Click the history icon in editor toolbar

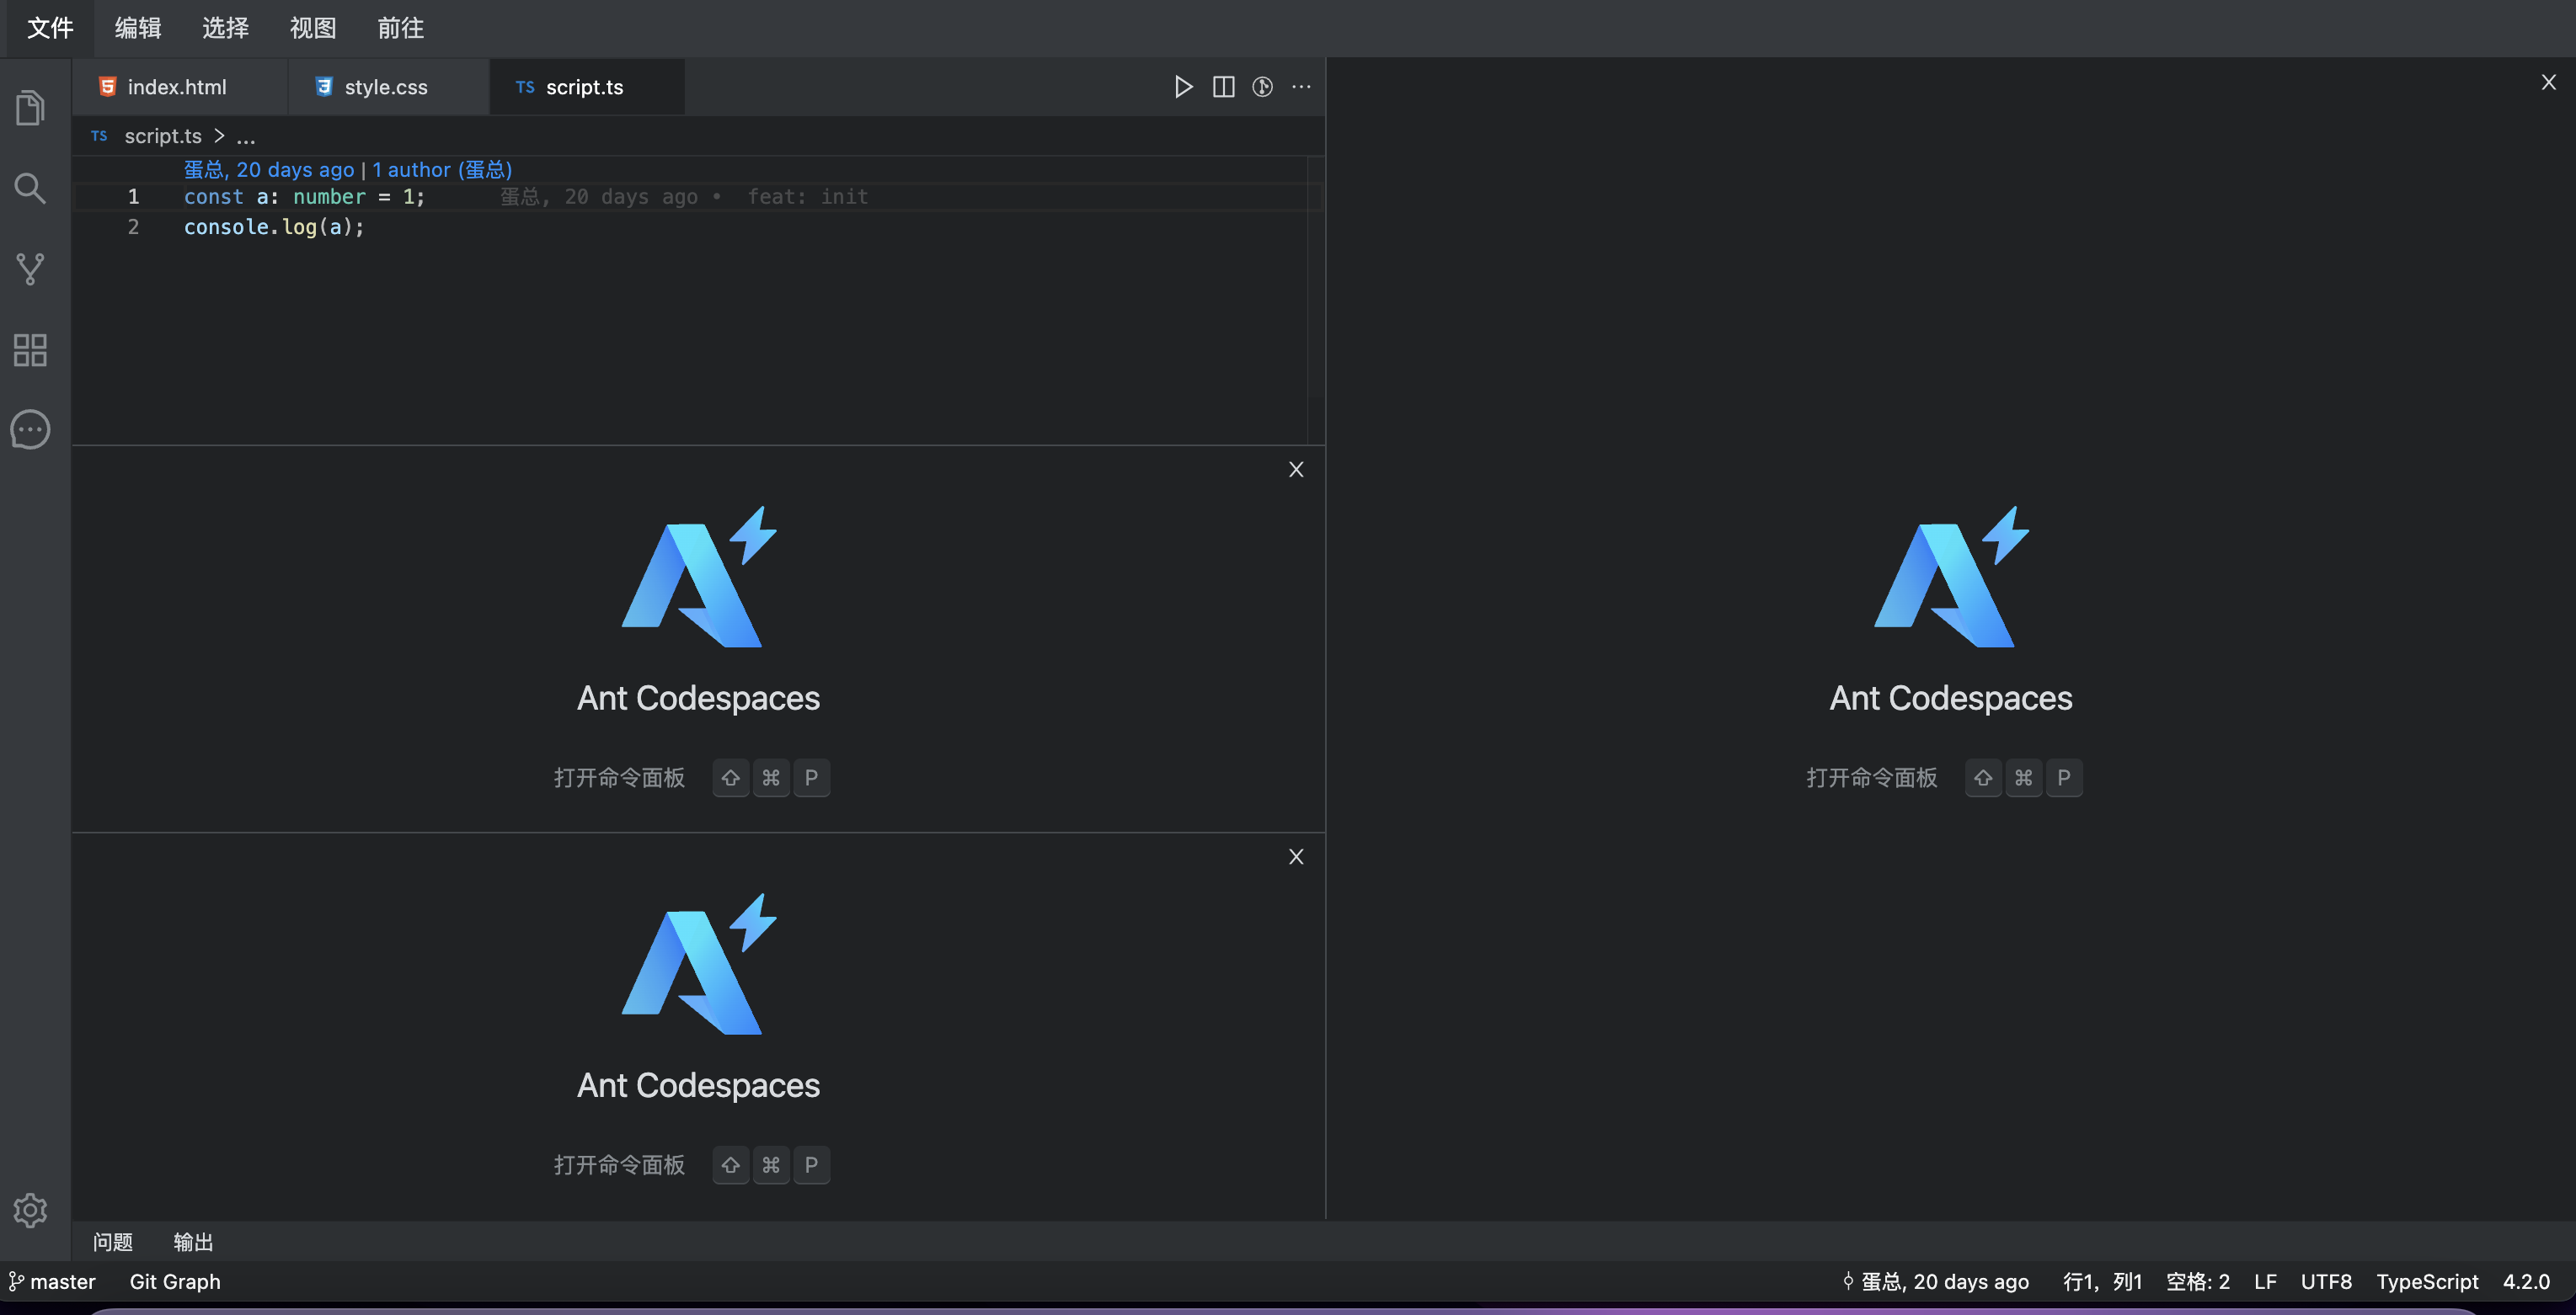(1263, 87)
